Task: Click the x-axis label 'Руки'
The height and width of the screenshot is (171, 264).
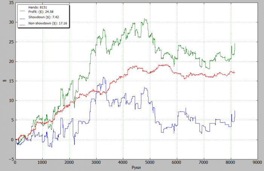Action: click(136, 168)
